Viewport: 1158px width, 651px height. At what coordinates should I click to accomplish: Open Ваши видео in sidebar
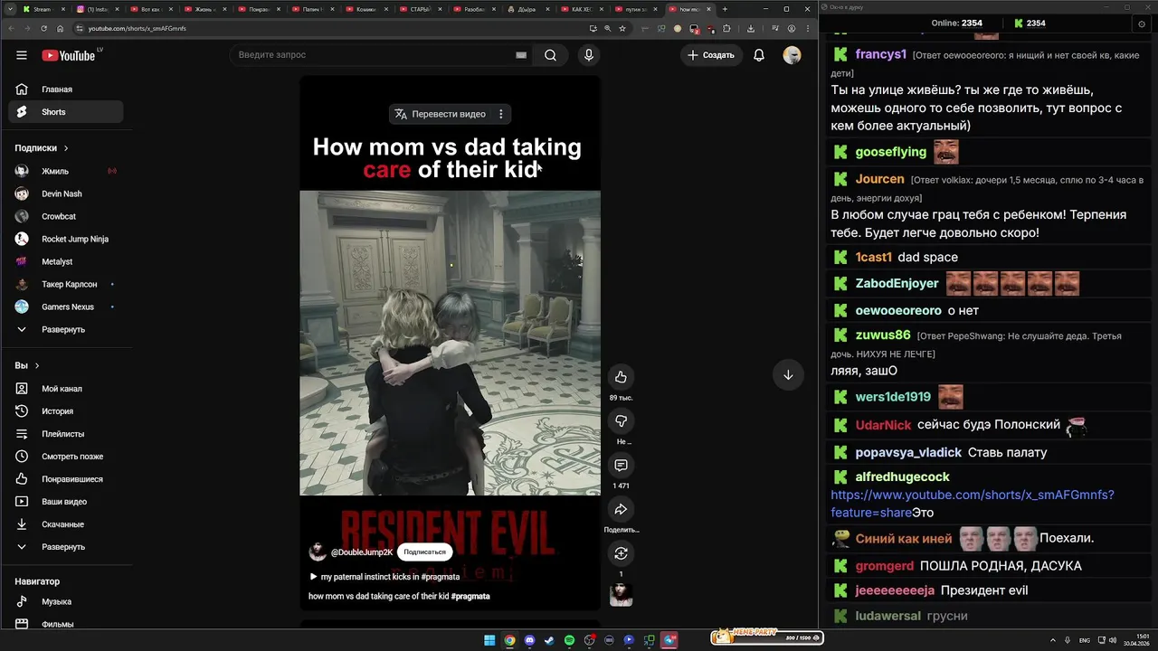[x=66, y=502]
